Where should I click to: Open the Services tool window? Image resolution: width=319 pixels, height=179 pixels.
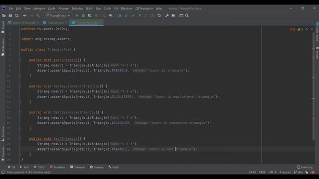97,167
